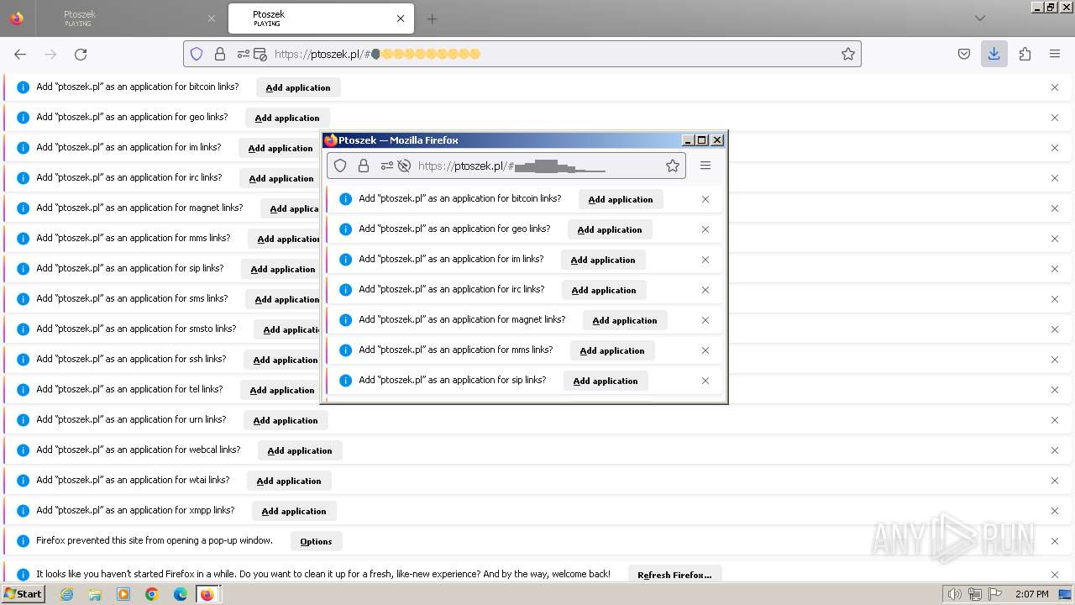This screenshot has height=605, width=1075.
Task: Add application for urn links
Action: pos(286,420)
